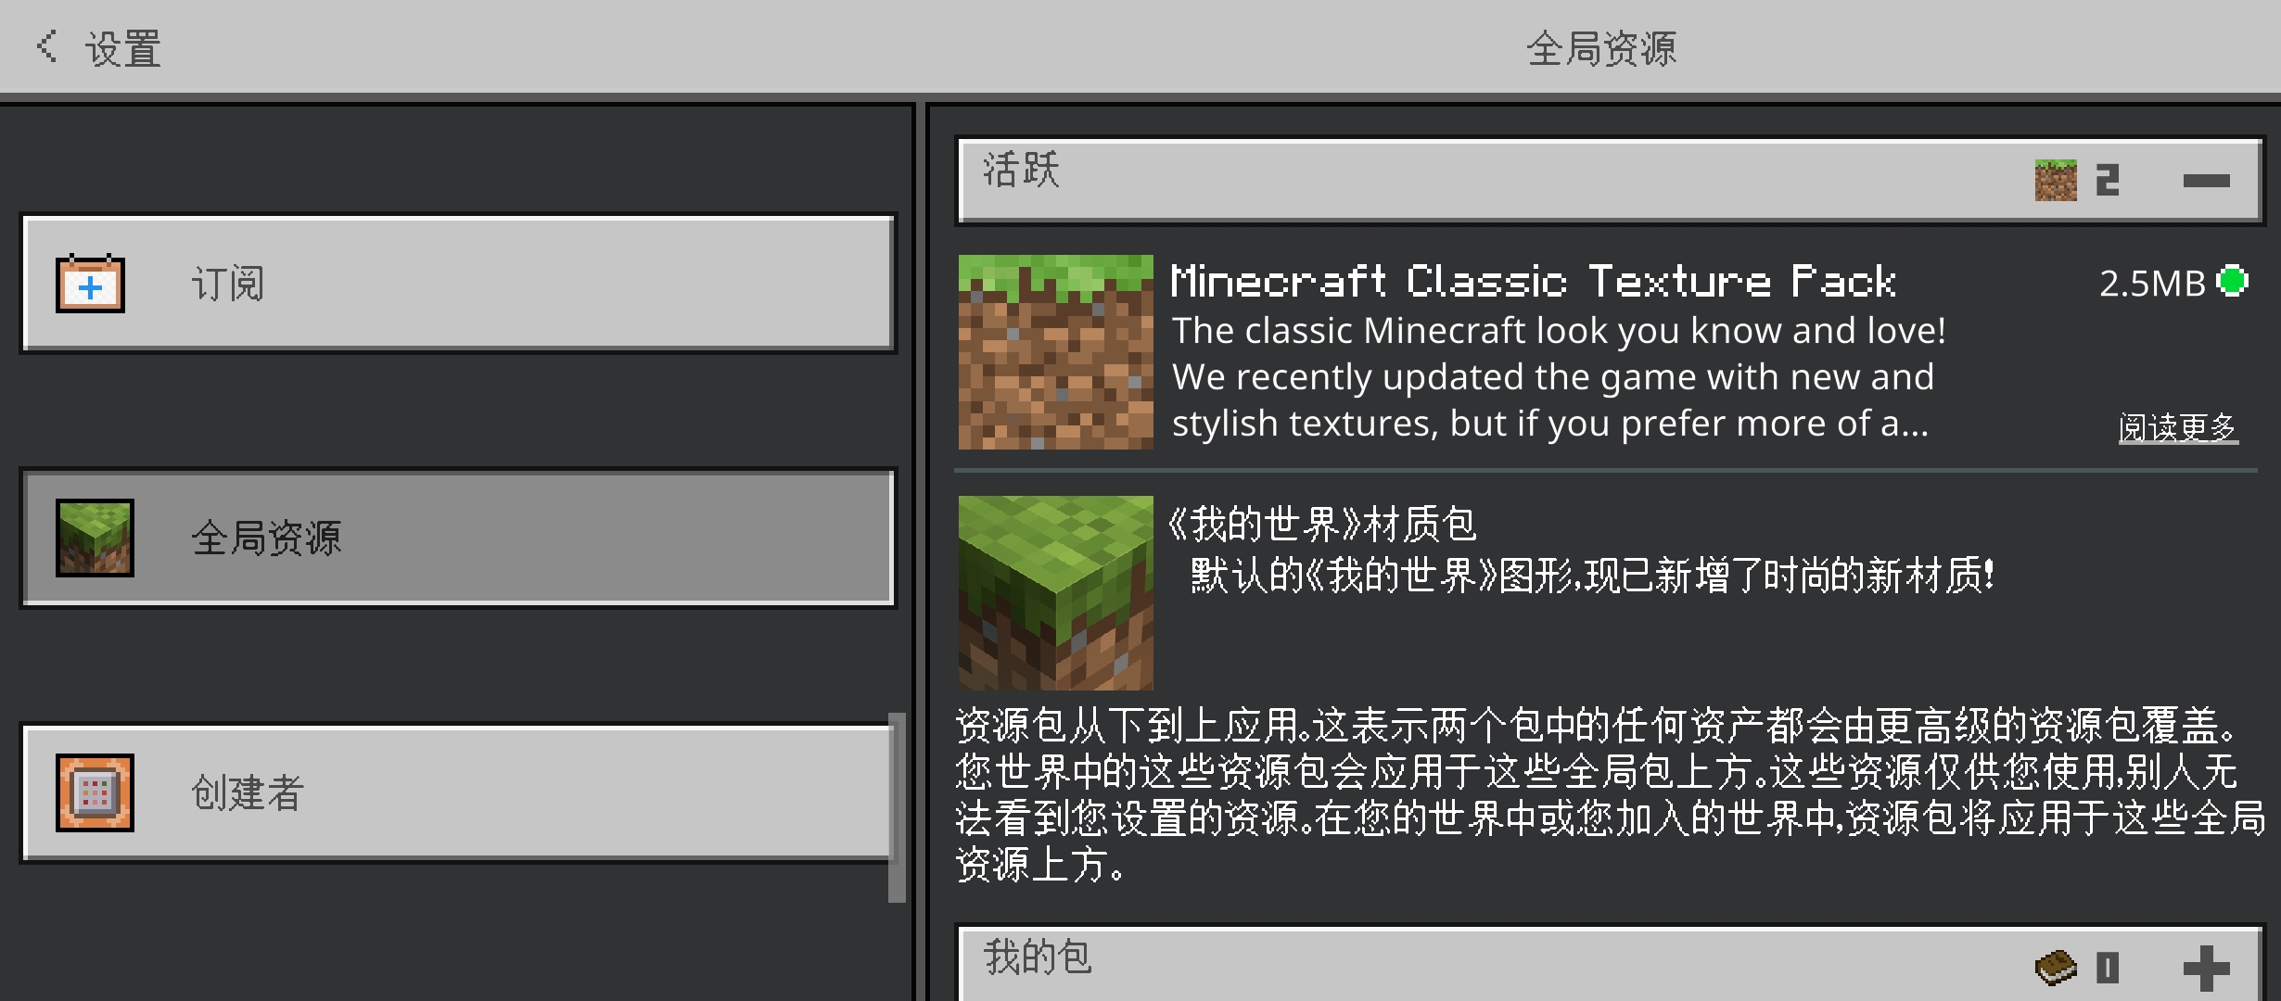Click the dirt block count icon in 活跃 header
This screenshot has width=2281, height=1001.
2056,180
